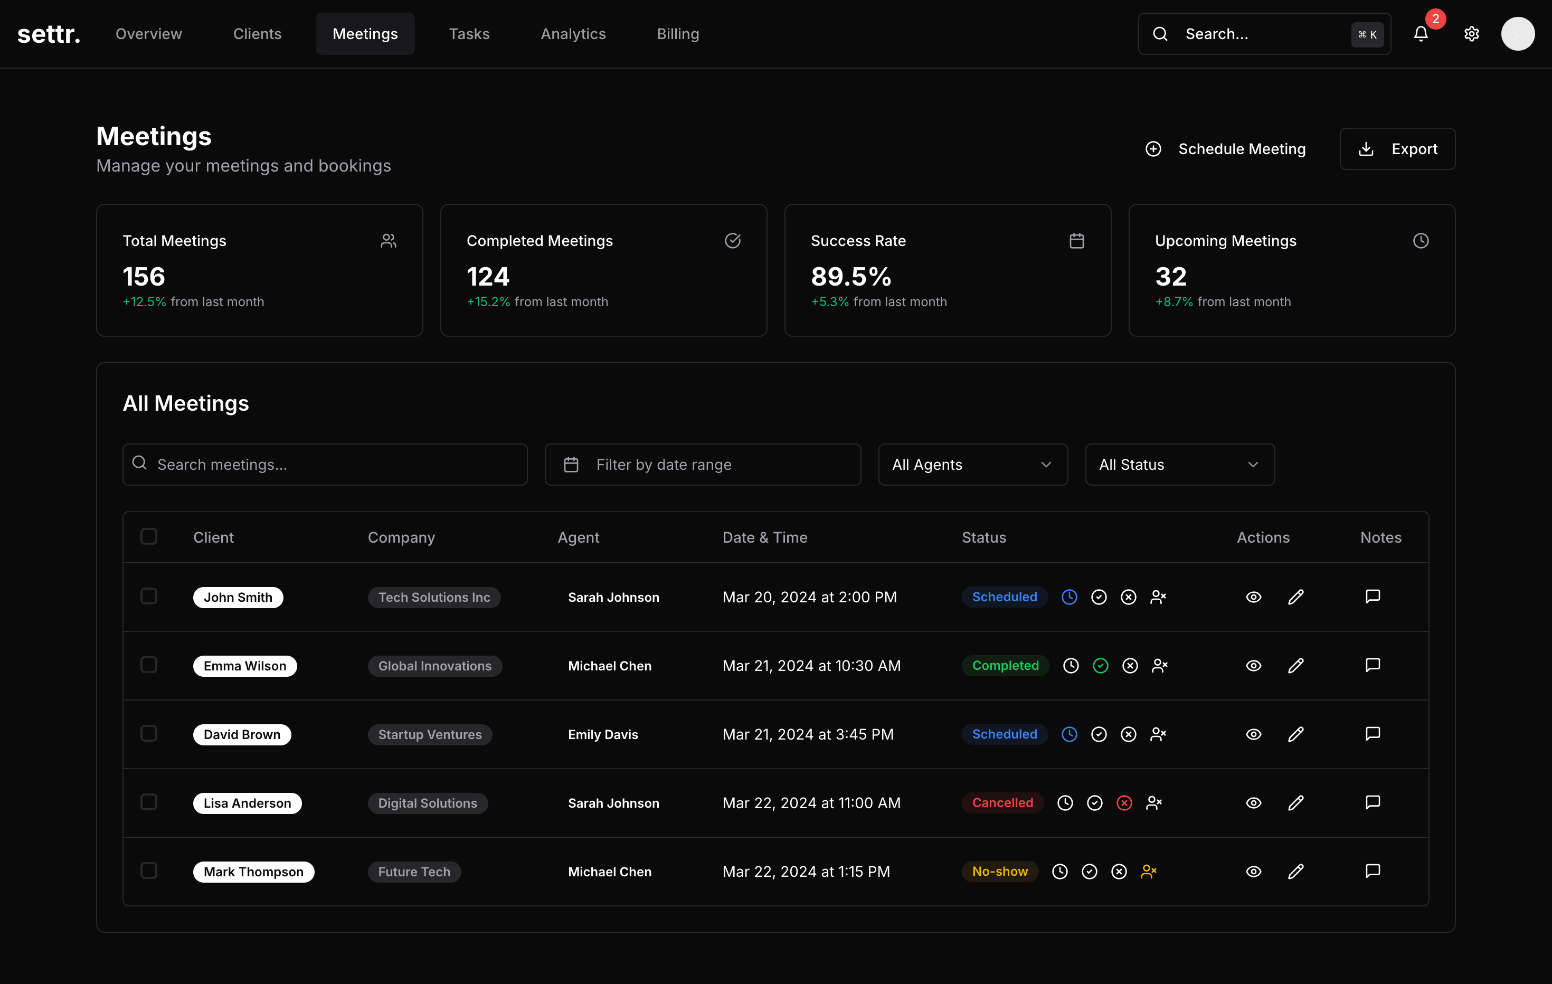Expand the All Agents dropdown
This screenshot has height=984, width=1552.
[972, 465]
